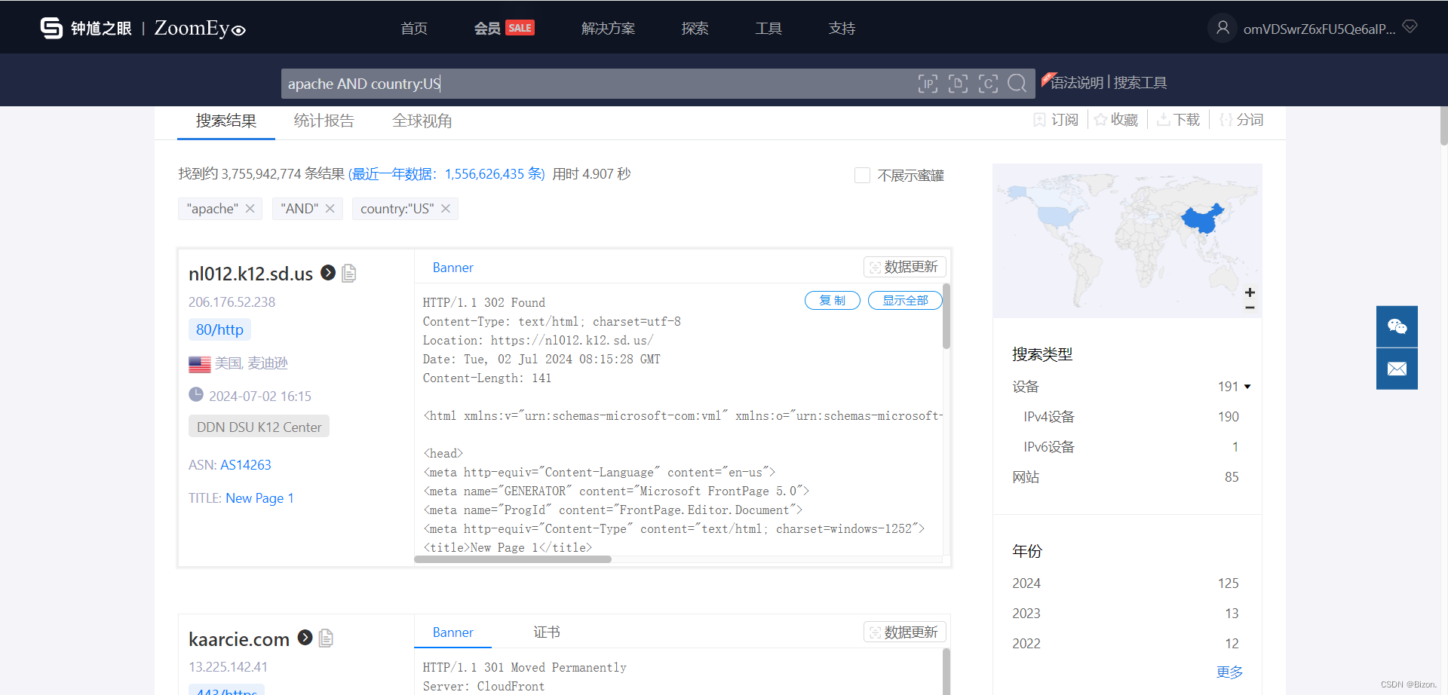Open the 会员 SALE menu item
The image size is (1448, 695).
click(504, 28)
